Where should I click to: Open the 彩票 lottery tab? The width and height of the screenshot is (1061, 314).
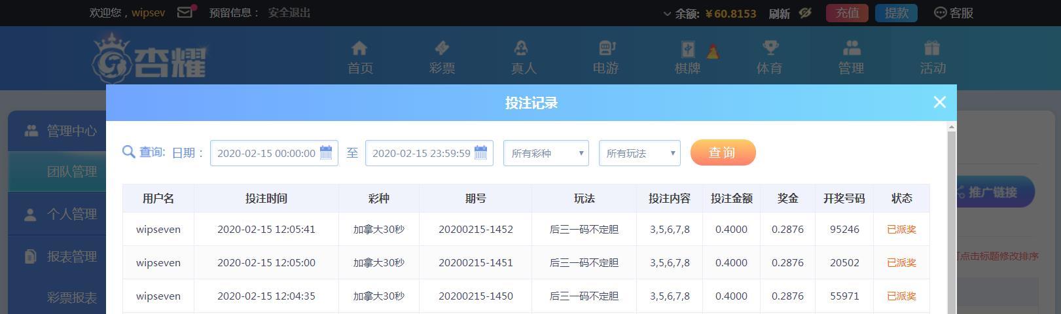point(442,58)
